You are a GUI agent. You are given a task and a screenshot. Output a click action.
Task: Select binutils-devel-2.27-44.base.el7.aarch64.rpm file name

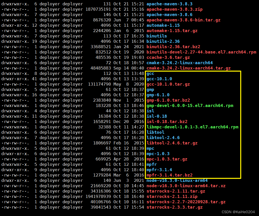pyautogui.click(x=201, y=52)
